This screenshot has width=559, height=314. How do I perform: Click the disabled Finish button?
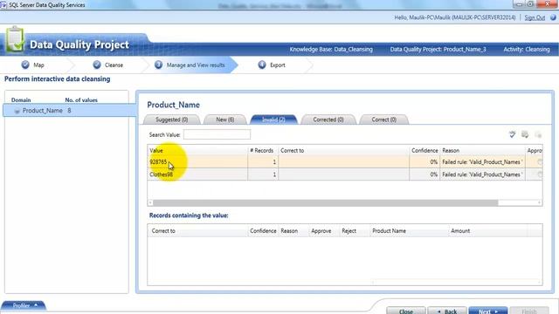[529, 311]
